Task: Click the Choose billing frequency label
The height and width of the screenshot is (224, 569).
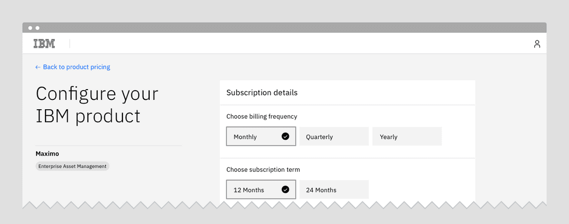Action: [262, 117]
